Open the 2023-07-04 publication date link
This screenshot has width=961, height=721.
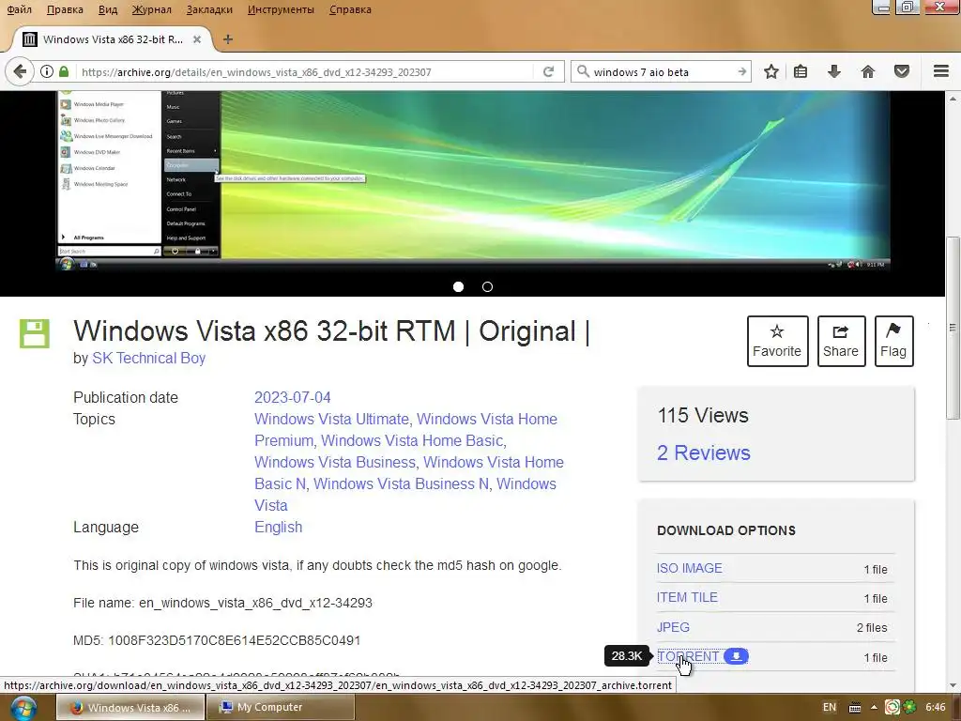coord(293,397)
